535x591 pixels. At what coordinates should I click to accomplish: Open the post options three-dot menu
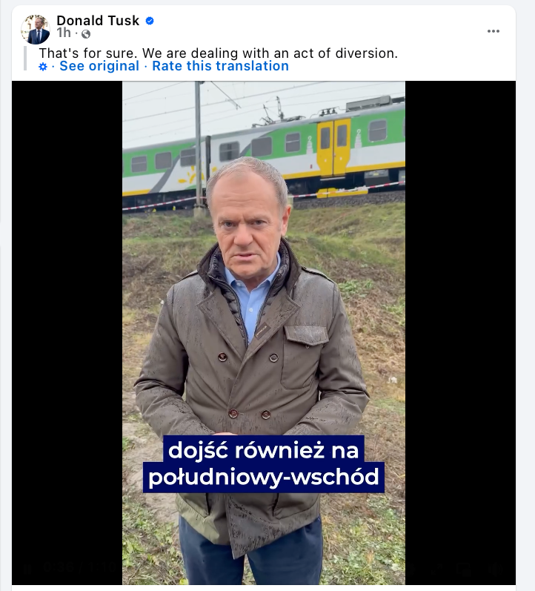pyautogui.click(x=494, y=31)
